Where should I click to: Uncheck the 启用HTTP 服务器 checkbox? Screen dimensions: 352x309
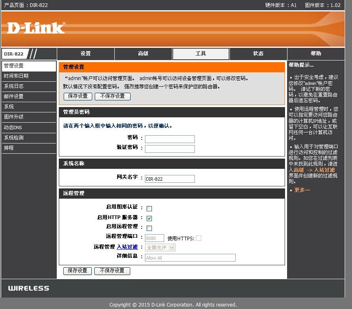pos(149,218)
